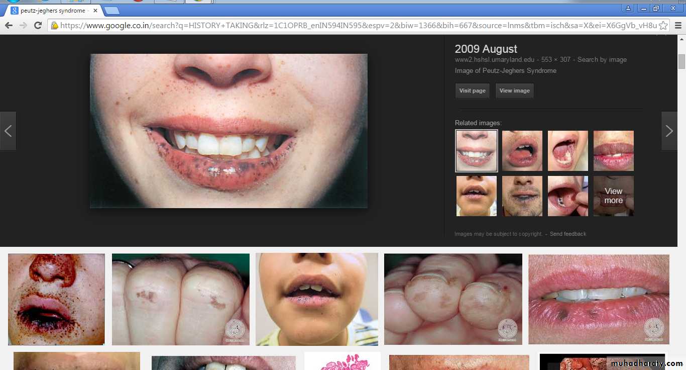Select the peutz-jeghers syndrome tab
The image size is (686, 370).
coord(53,11)
